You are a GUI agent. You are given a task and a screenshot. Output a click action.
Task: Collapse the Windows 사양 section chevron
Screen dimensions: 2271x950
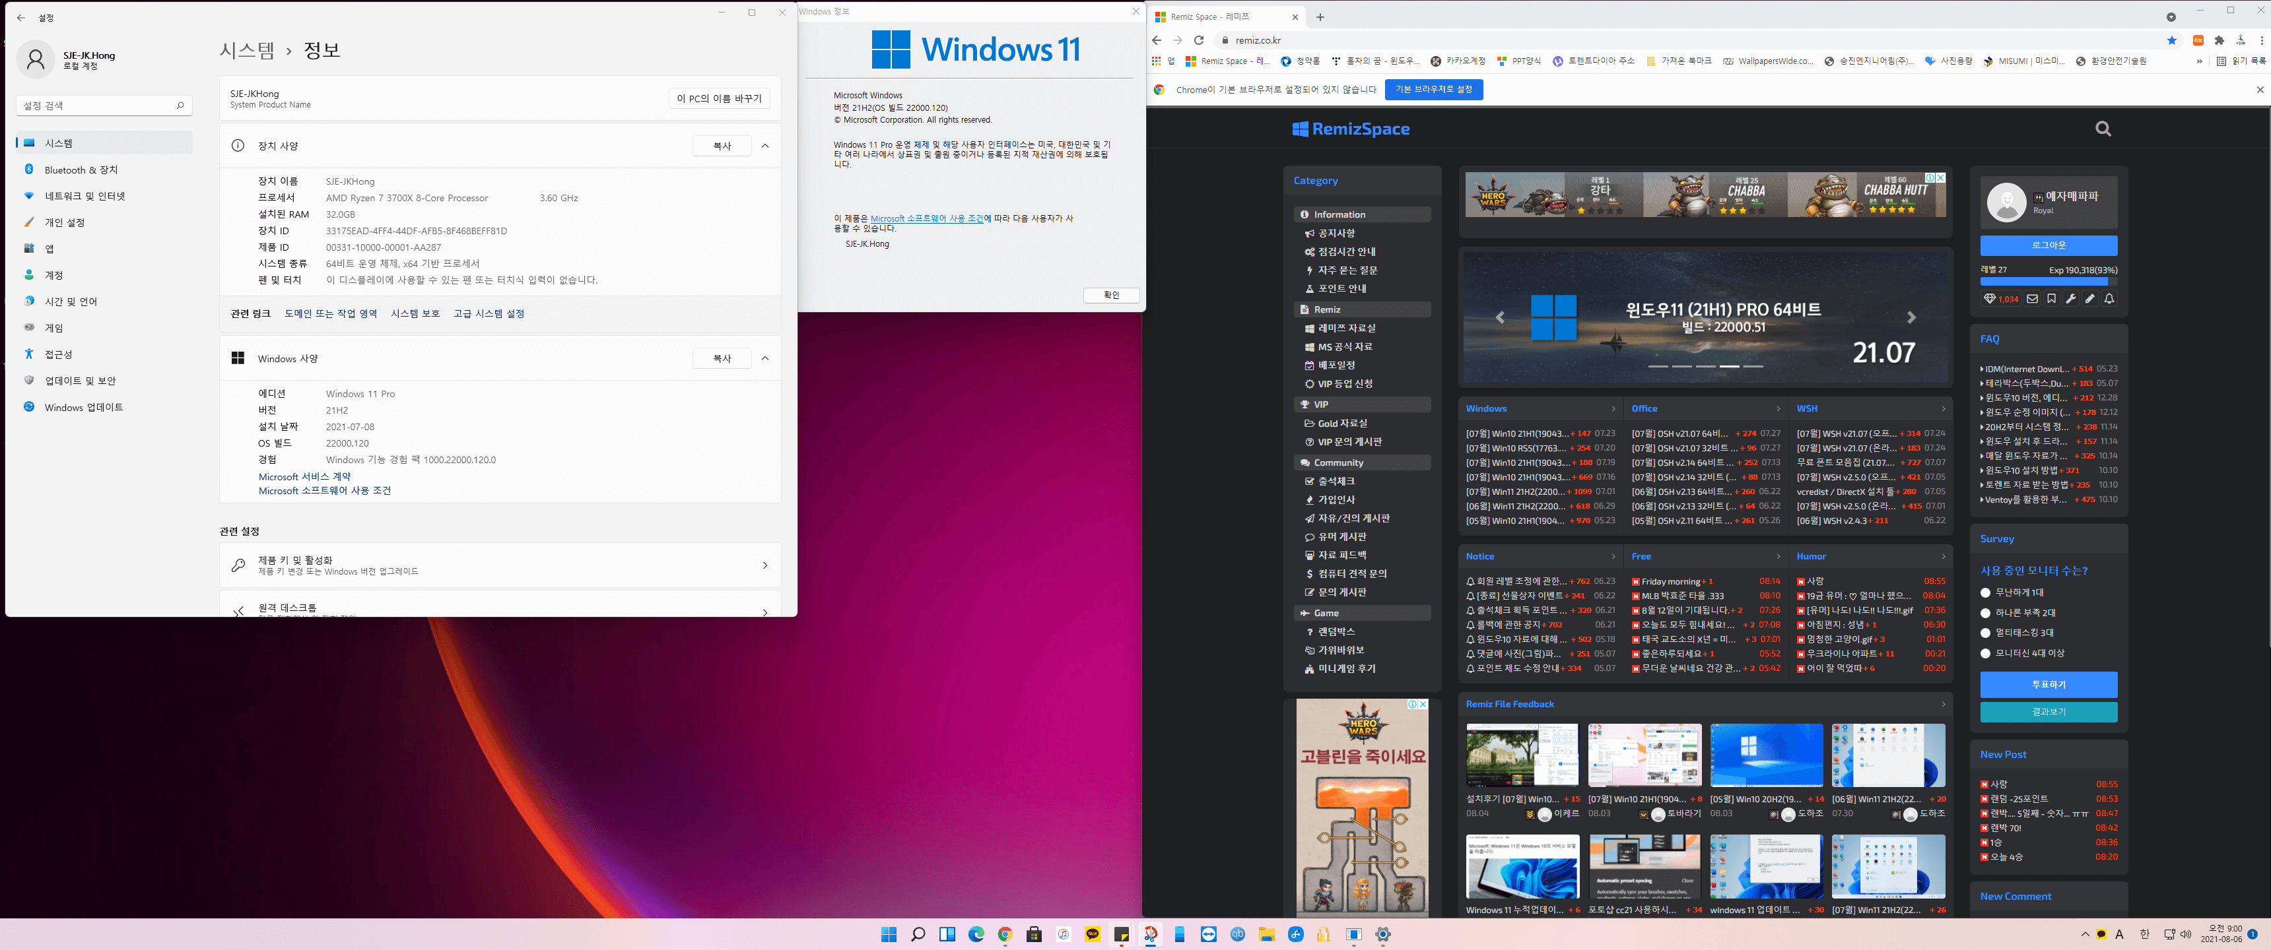click(764, 359)
